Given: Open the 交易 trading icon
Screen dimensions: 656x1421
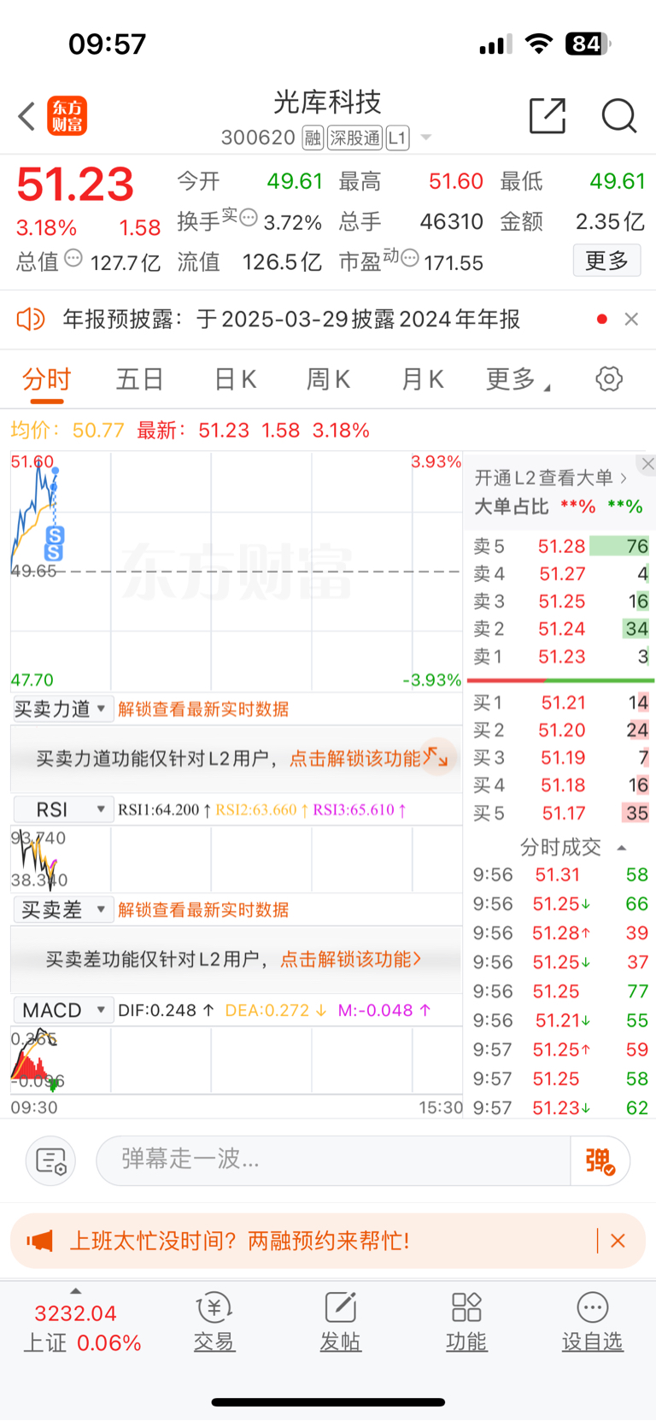Looking at the screenshot, I should click(214, 1321).
